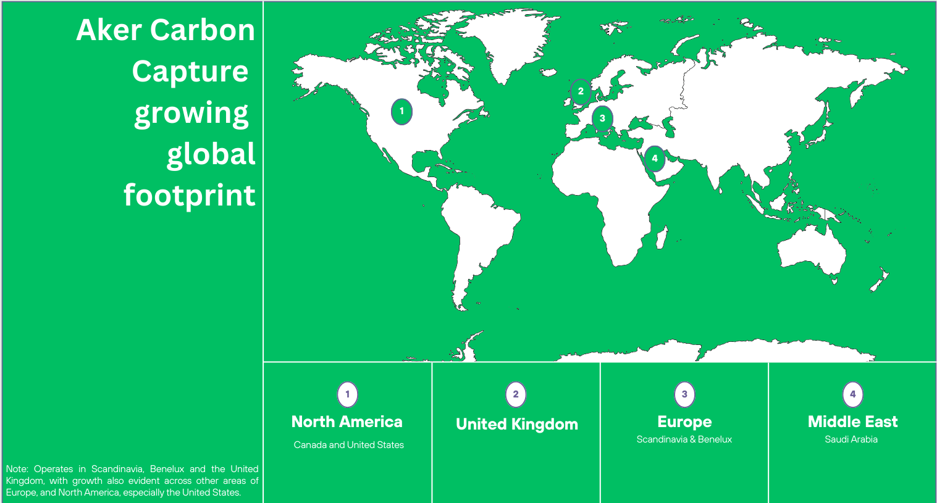Click the word 'growing' in title
The image size is (937, 503).
191,114
